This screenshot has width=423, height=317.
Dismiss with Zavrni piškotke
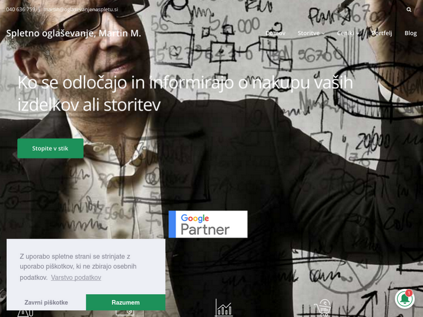point(46,302)
